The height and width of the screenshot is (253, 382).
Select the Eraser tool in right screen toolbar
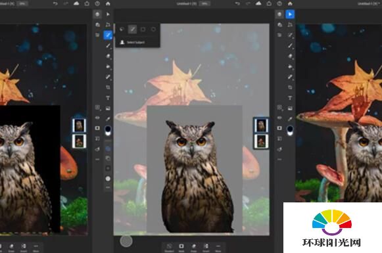[x=290, y=56]
